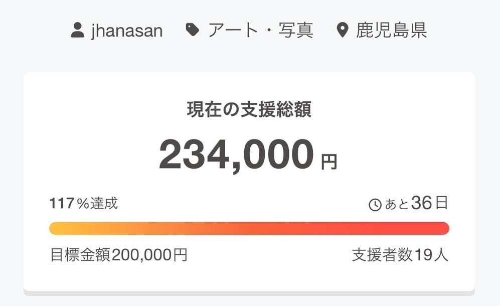Click the 200,000円 goal amount
This screenshot has width=500, height=306.
[x=149, y=255]
